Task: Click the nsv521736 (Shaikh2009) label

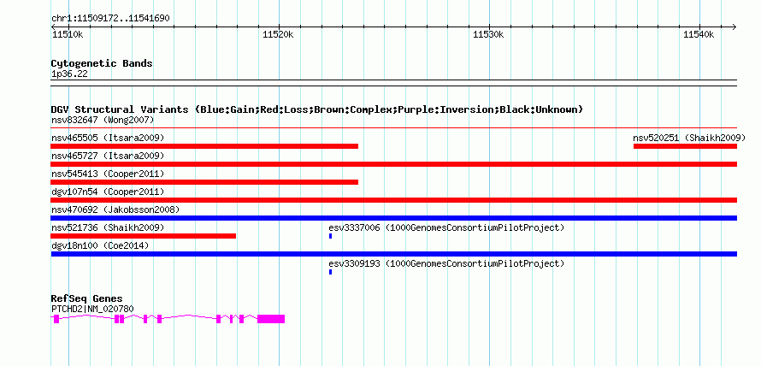Action: [108, 227]
